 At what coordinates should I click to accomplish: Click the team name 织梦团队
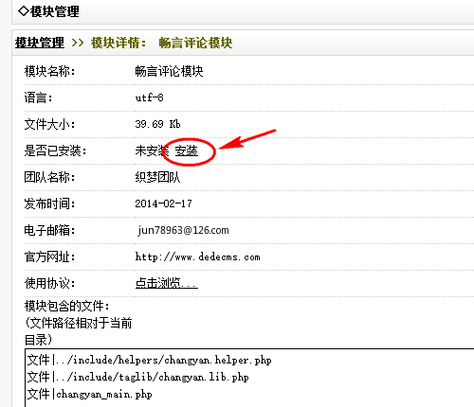[157, 177]
